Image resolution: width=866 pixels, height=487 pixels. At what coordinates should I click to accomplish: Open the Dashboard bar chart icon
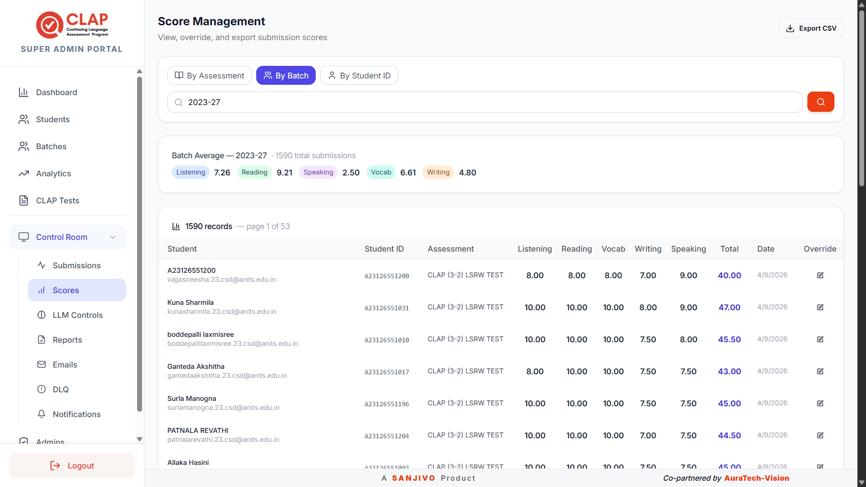23,92
